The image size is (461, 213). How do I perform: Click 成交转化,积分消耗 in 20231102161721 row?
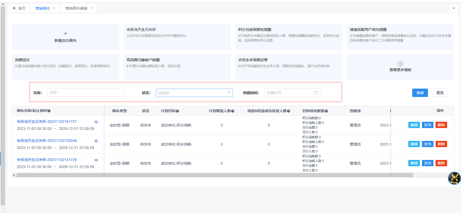click(176, 125)
